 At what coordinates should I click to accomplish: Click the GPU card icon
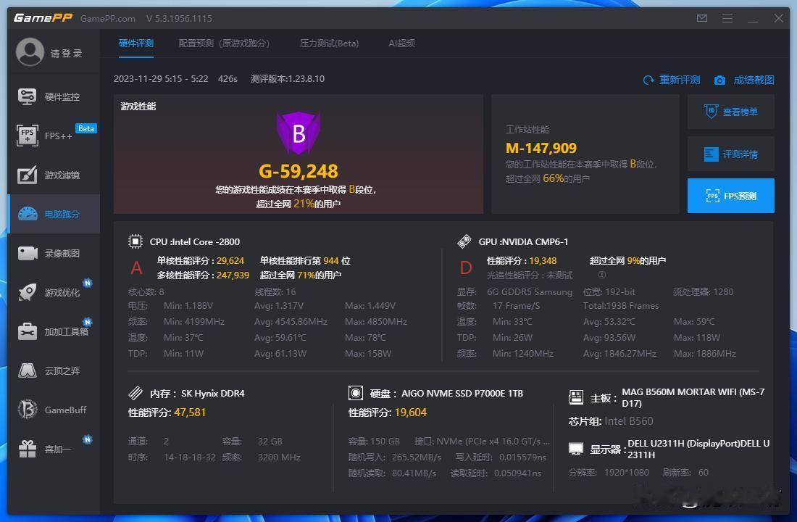point(464,241)
